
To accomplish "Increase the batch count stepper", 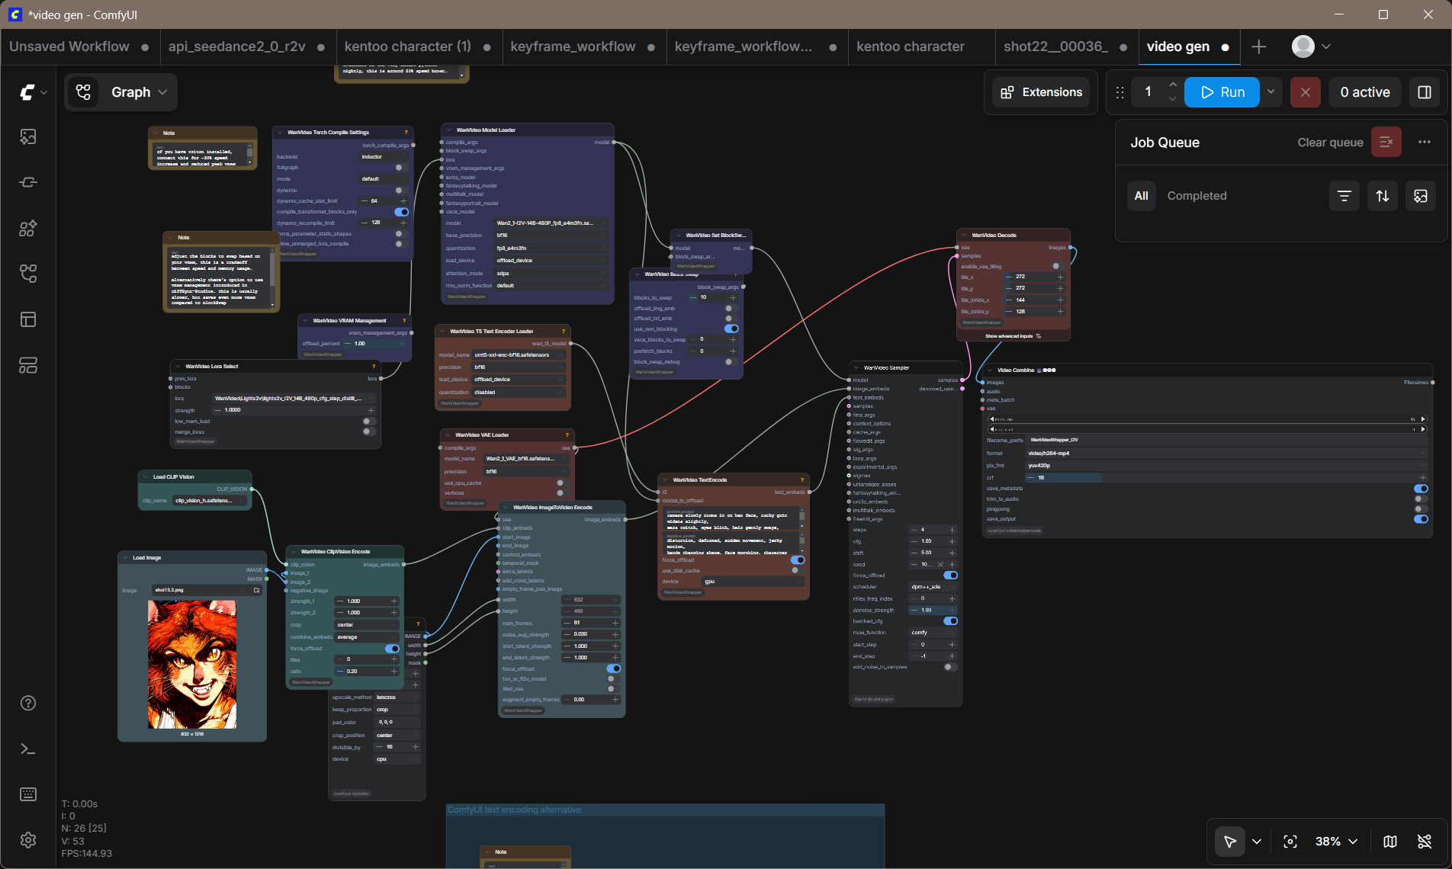I will point(1173,85).
